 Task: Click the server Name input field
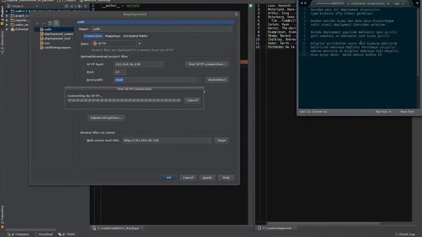(x=162, y=29)
